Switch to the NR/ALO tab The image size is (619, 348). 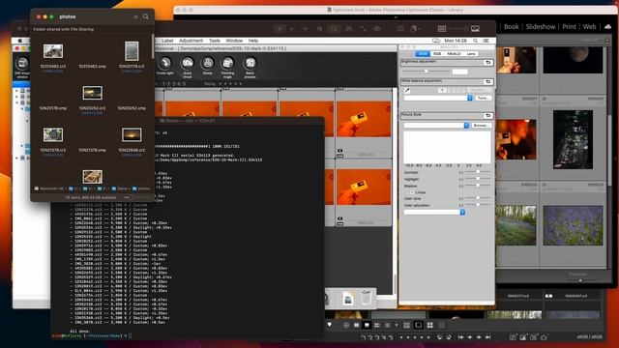coord(454,54)
